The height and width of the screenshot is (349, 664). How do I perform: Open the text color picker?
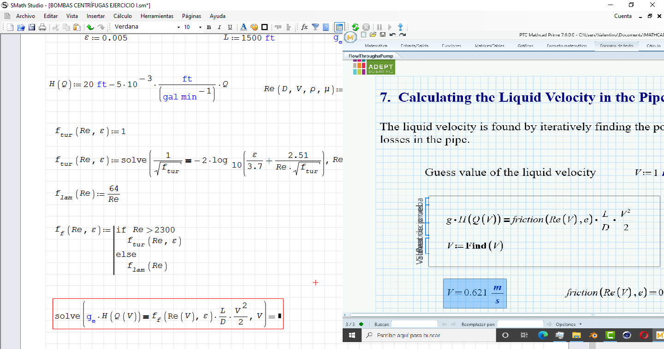[243, 27]
